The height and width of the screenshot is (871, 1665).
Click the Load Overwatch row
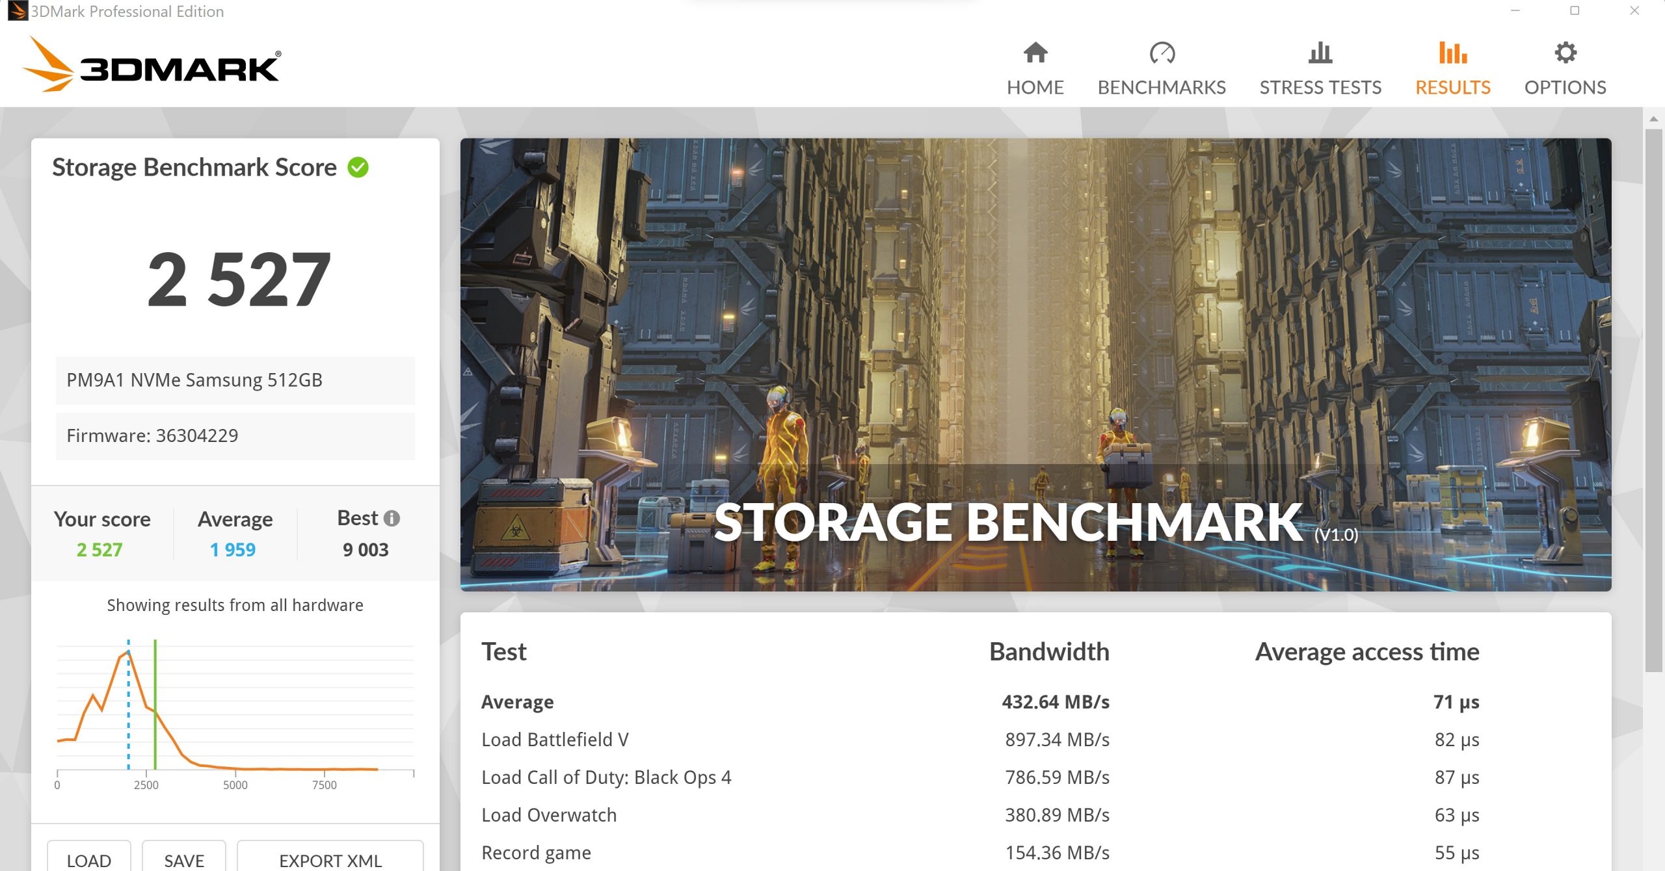point(980,815)
